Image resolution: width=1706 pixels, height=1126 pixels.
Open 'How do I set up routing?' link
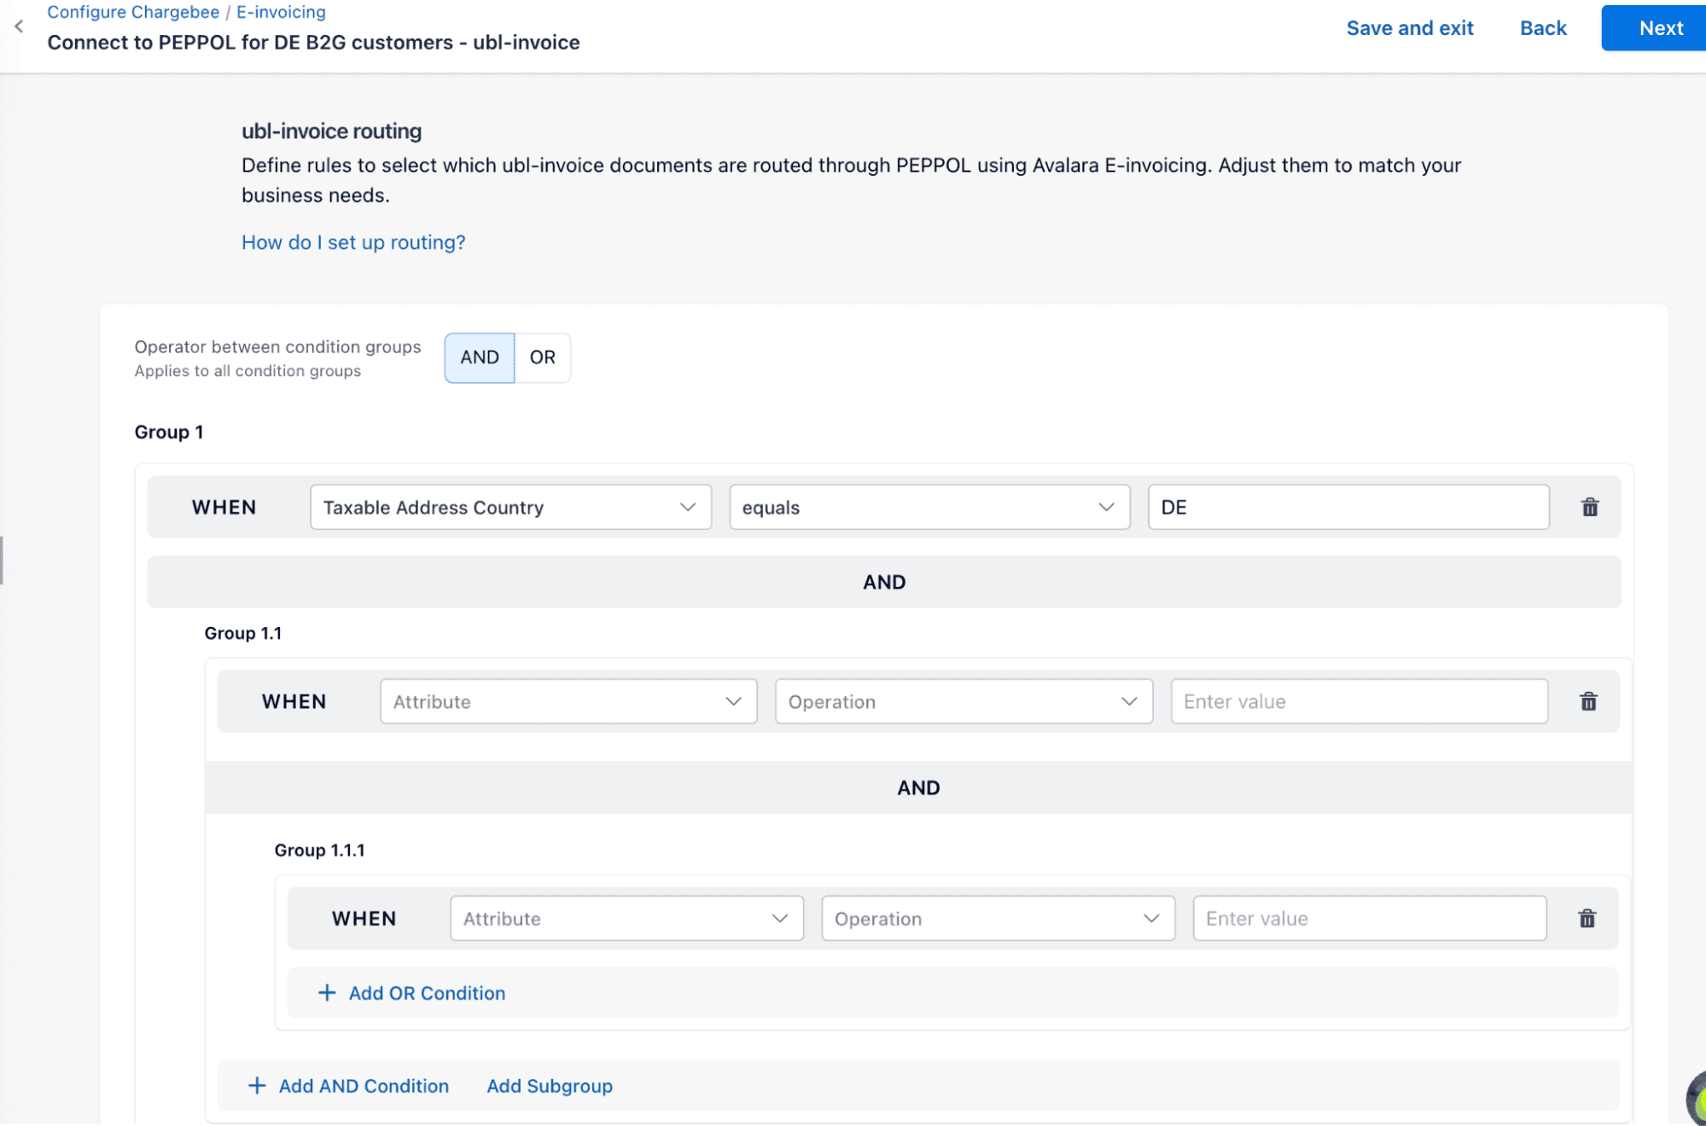click(x=353, y=242)
